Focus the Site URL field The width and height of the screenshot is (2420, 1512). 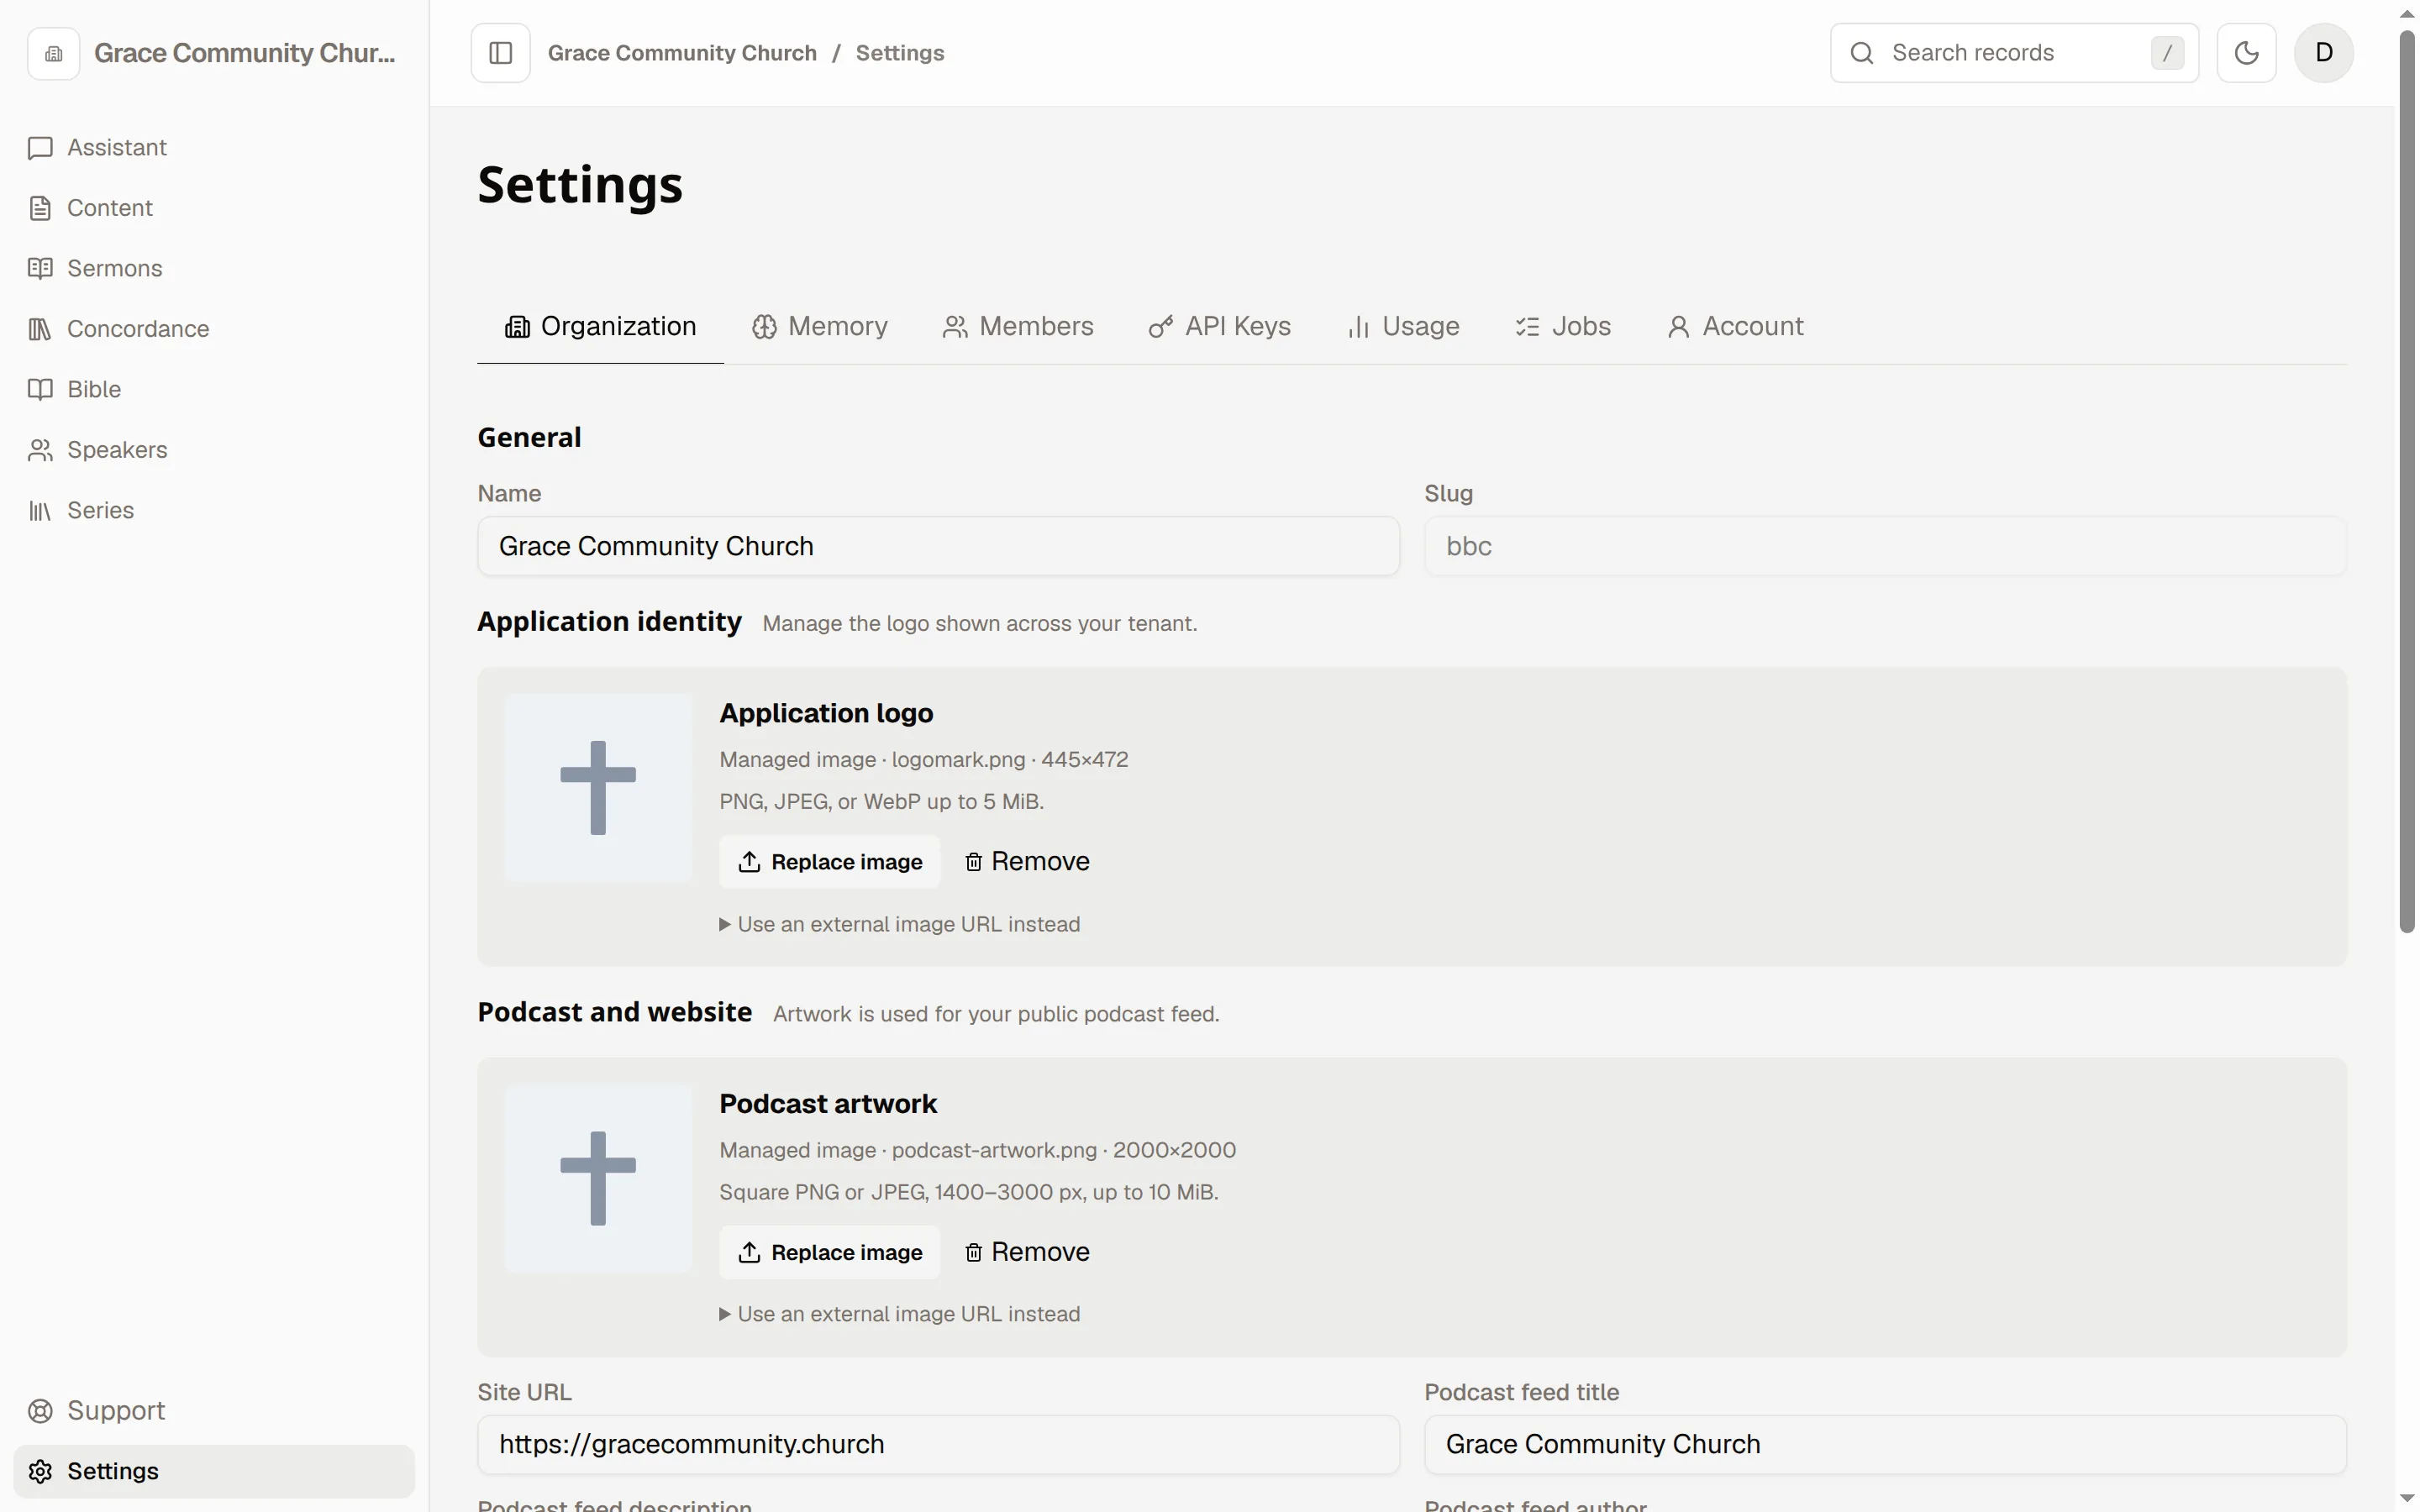pyautogui.click(x=938, y=1444)
